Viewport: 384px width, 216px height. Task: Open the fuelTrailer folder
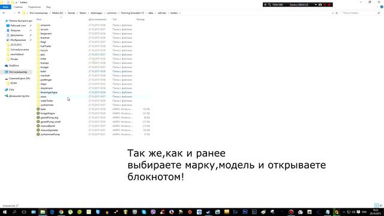pos(46,46)
